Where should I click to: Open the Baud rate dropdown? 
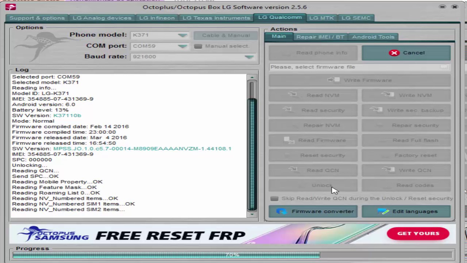249,57
